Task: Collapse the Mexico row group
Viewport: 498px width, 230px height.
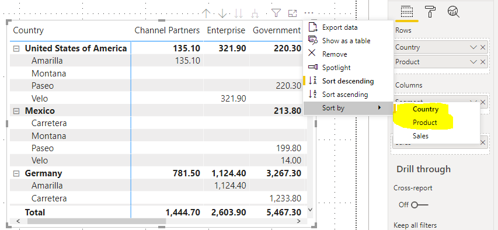Action: pos(16,111)
